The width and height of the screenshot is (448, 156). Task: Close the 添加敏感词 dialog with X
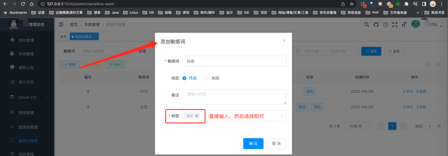click(284, 41)
